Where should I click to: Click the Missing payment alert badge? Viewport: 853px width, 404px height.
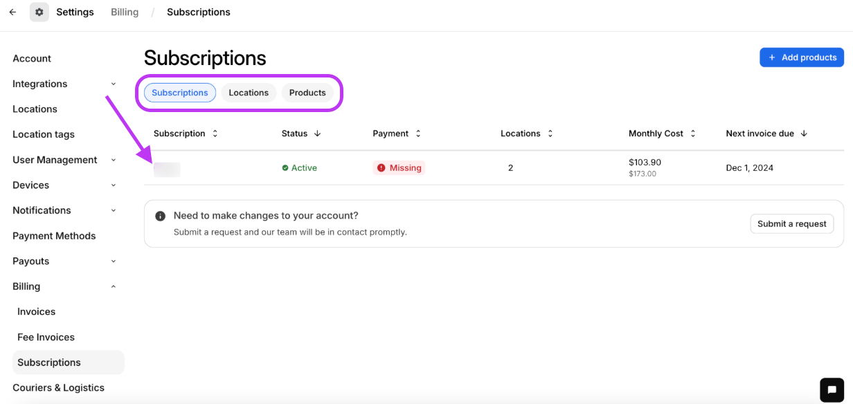click(399, 167)
